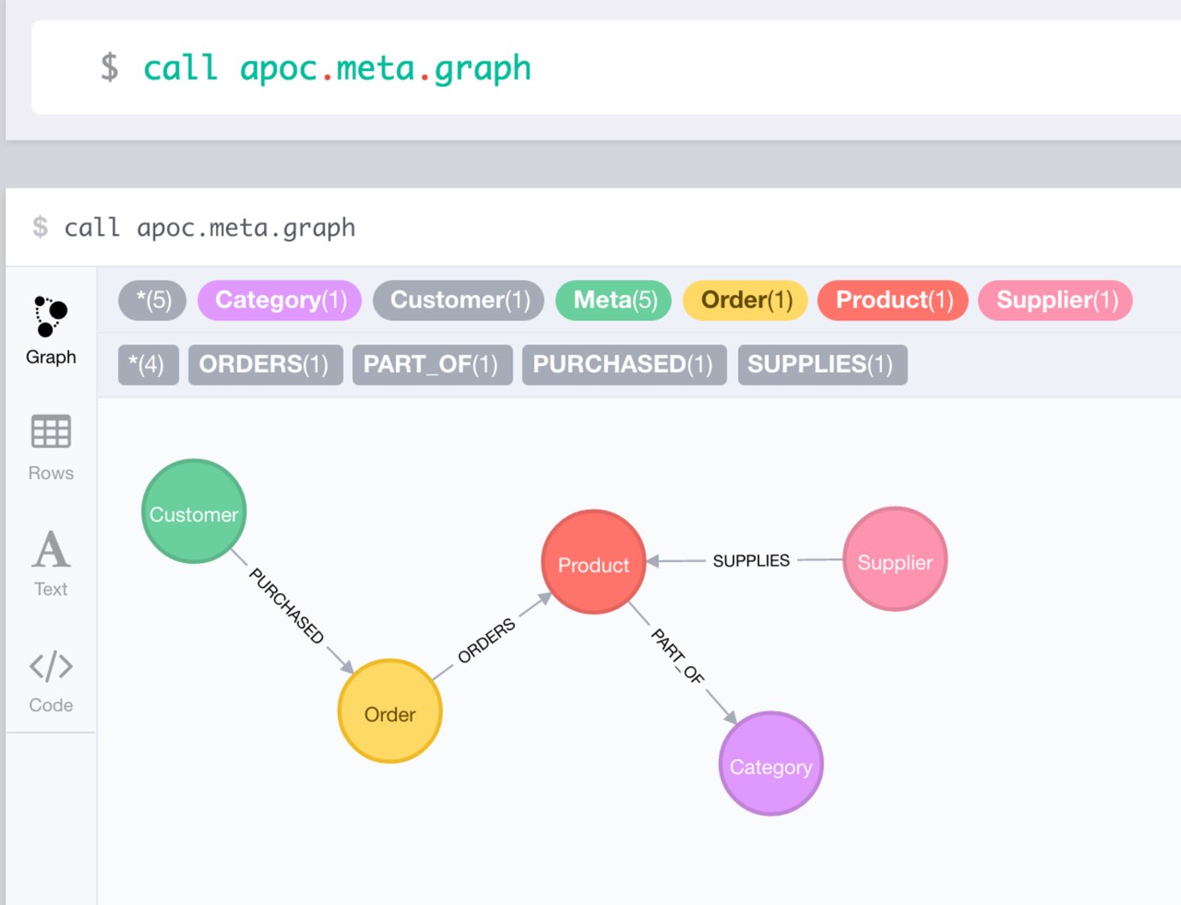Select the ORDERS(1) relationship pill
The image size is (1181, 905).
coord(265,364)
